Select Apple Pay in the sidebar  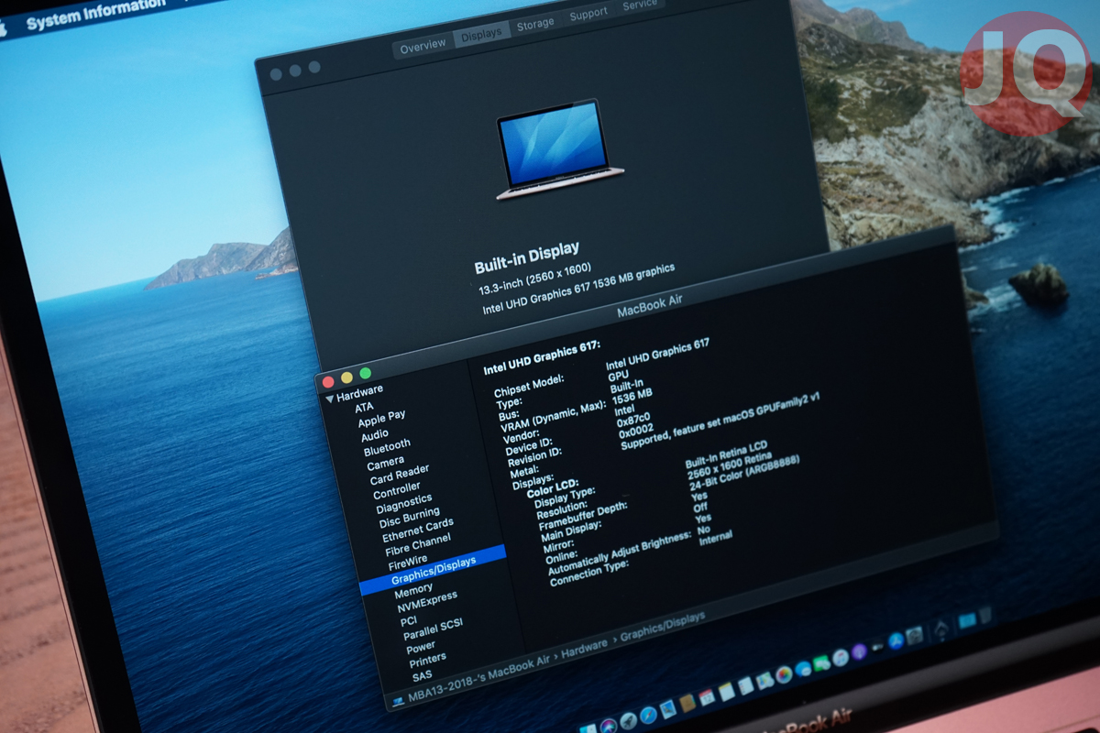click(381, 418)
